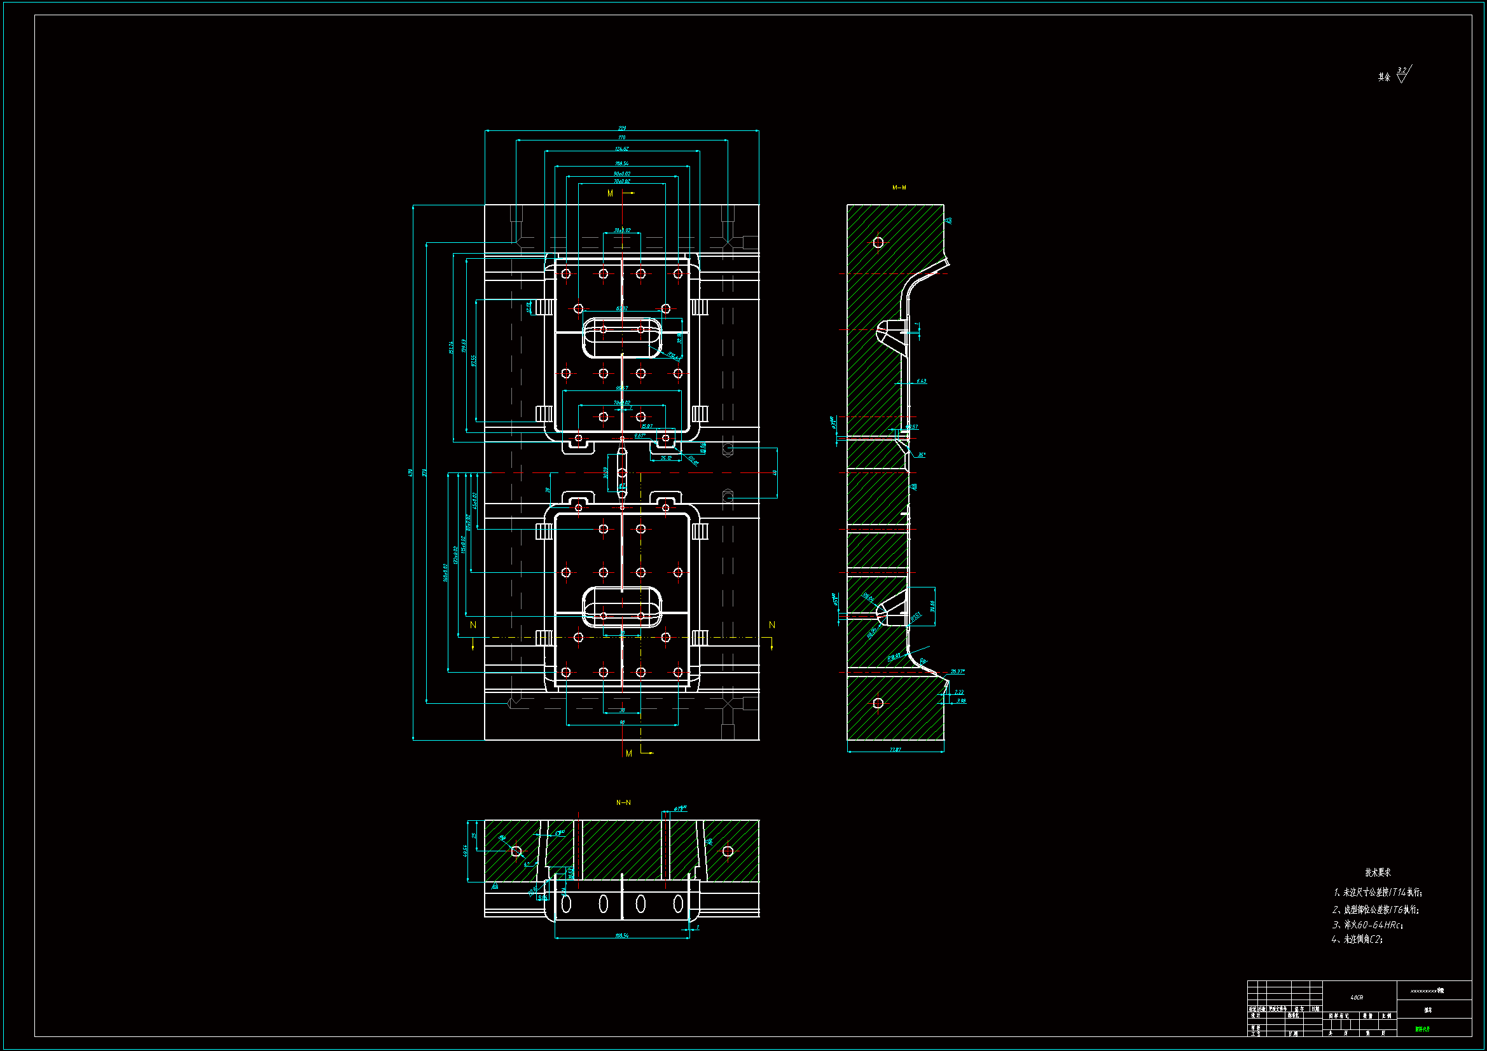The height and width of the screenshot is (1051, 1487).
Task: Select the 108.54 dimension under N-N section
Action: (x=622, y=935)
